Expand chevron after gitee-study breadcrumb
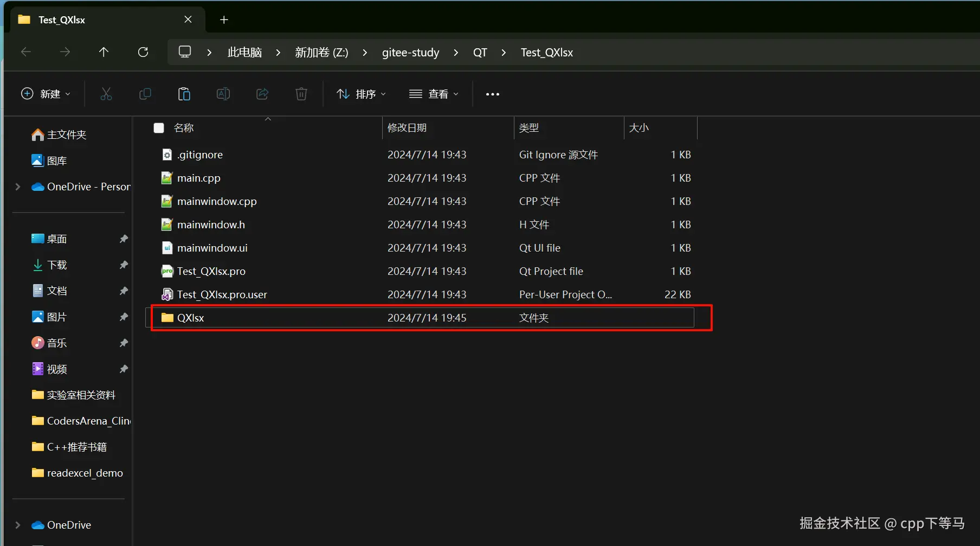 pyautogui.click(x=456, y=53)
